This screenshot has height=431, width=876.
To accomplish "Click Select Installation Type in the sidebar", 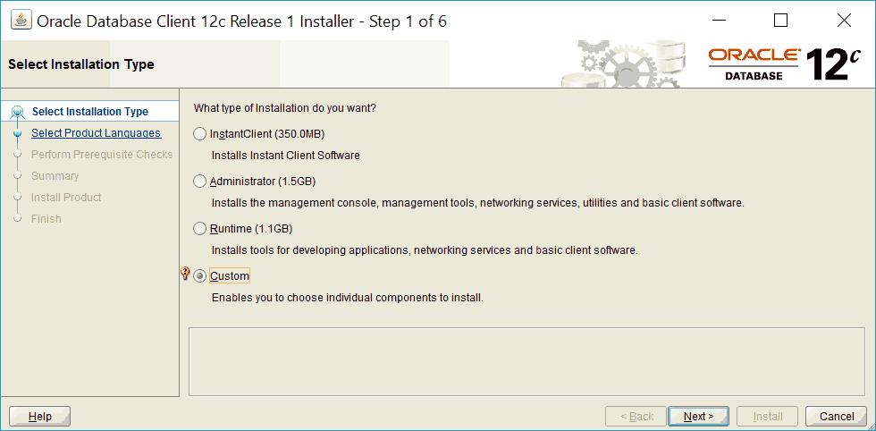I will click(90, 111).
